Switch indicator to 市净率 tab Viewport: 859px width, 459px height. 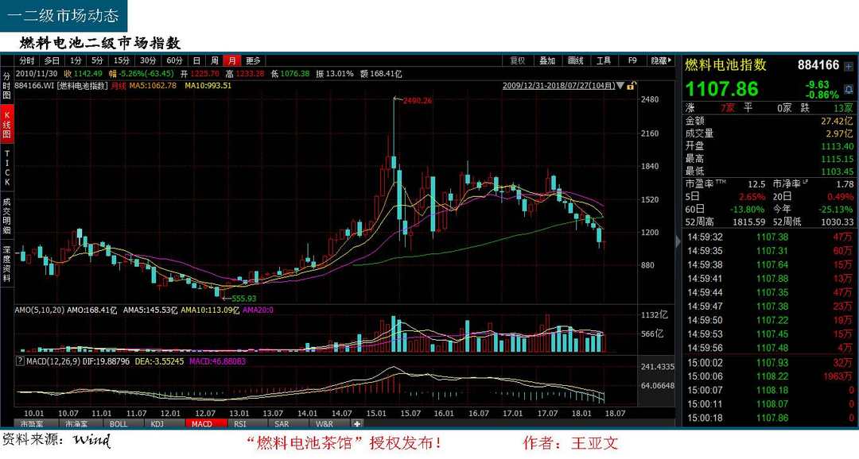[76, 424]
